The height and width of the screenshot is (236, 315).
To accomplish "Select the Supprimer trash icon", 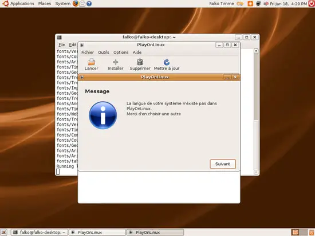I will point(140,62).
